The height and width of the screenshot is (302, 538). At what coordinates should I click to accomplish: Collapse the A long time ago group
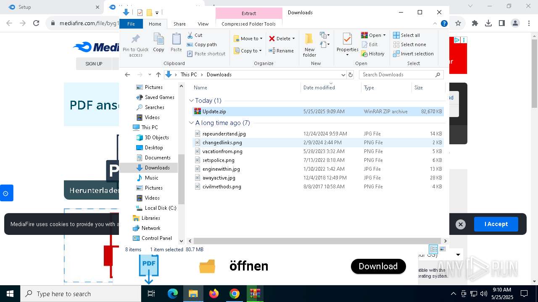[191, 123]
